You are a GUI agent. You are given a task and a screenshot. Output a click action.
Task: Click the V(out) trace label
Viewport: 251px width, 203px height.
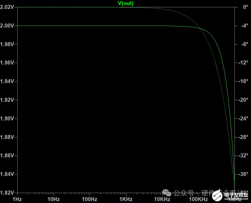[126, 3]
